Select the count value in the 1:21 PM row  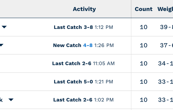[x=144, y=82]
